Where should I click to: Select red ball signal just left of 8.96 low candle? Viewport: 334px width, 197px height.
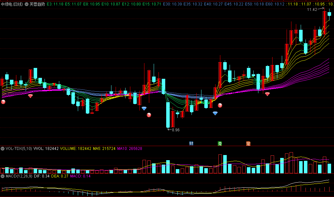tap(149, 115)
